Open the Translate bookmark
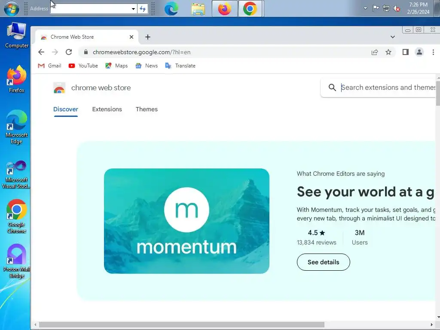 pos(180,66)
